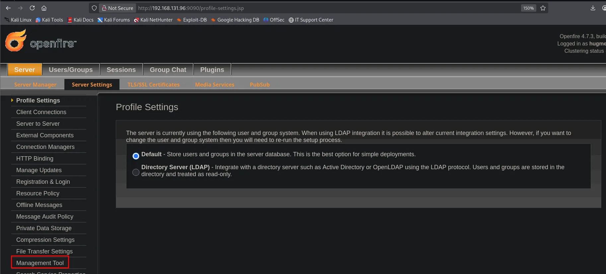Open the Plugins tab
606x274 pixels.
click(212, 70)
